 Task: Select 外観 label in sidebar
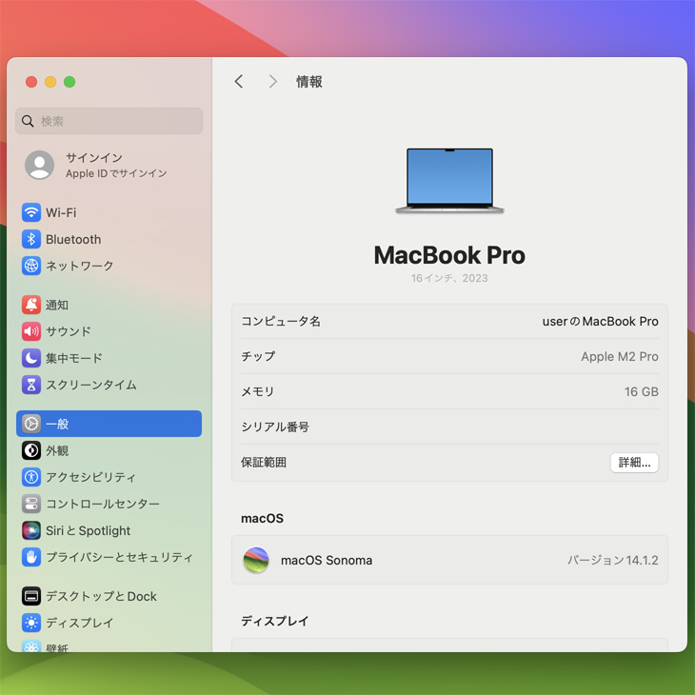pos(57,450)
